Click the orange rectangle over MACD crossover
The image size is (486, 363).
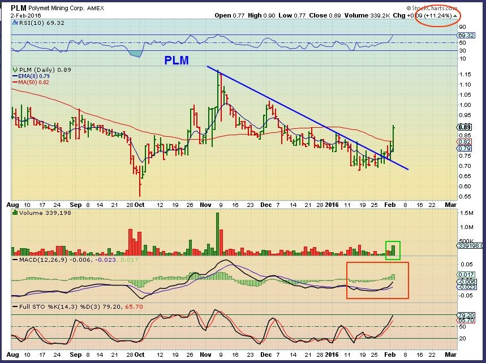tap(377, 280)
